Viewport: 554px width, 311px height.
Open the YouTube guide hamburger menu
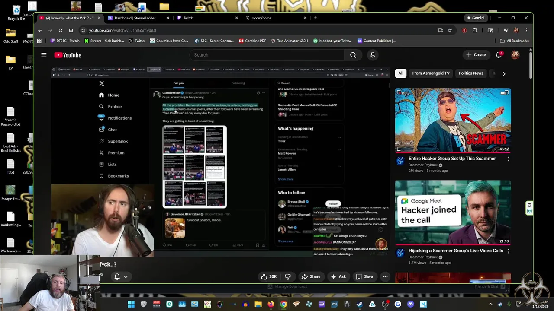pos(44,55)
